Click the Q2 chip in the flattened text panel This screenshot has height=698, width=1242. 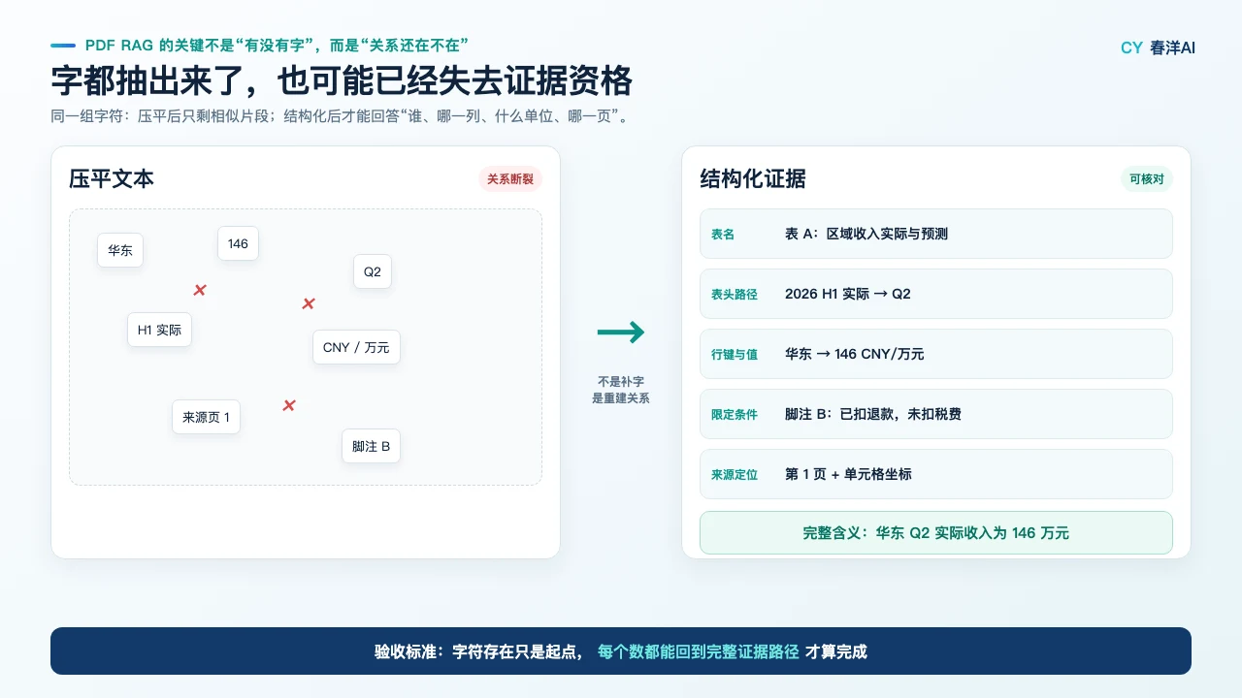point(373,271)
